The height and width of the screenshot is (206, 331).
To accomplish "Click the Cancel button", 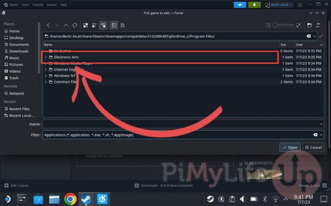I will pyautogui.click(x=313, y=147).
